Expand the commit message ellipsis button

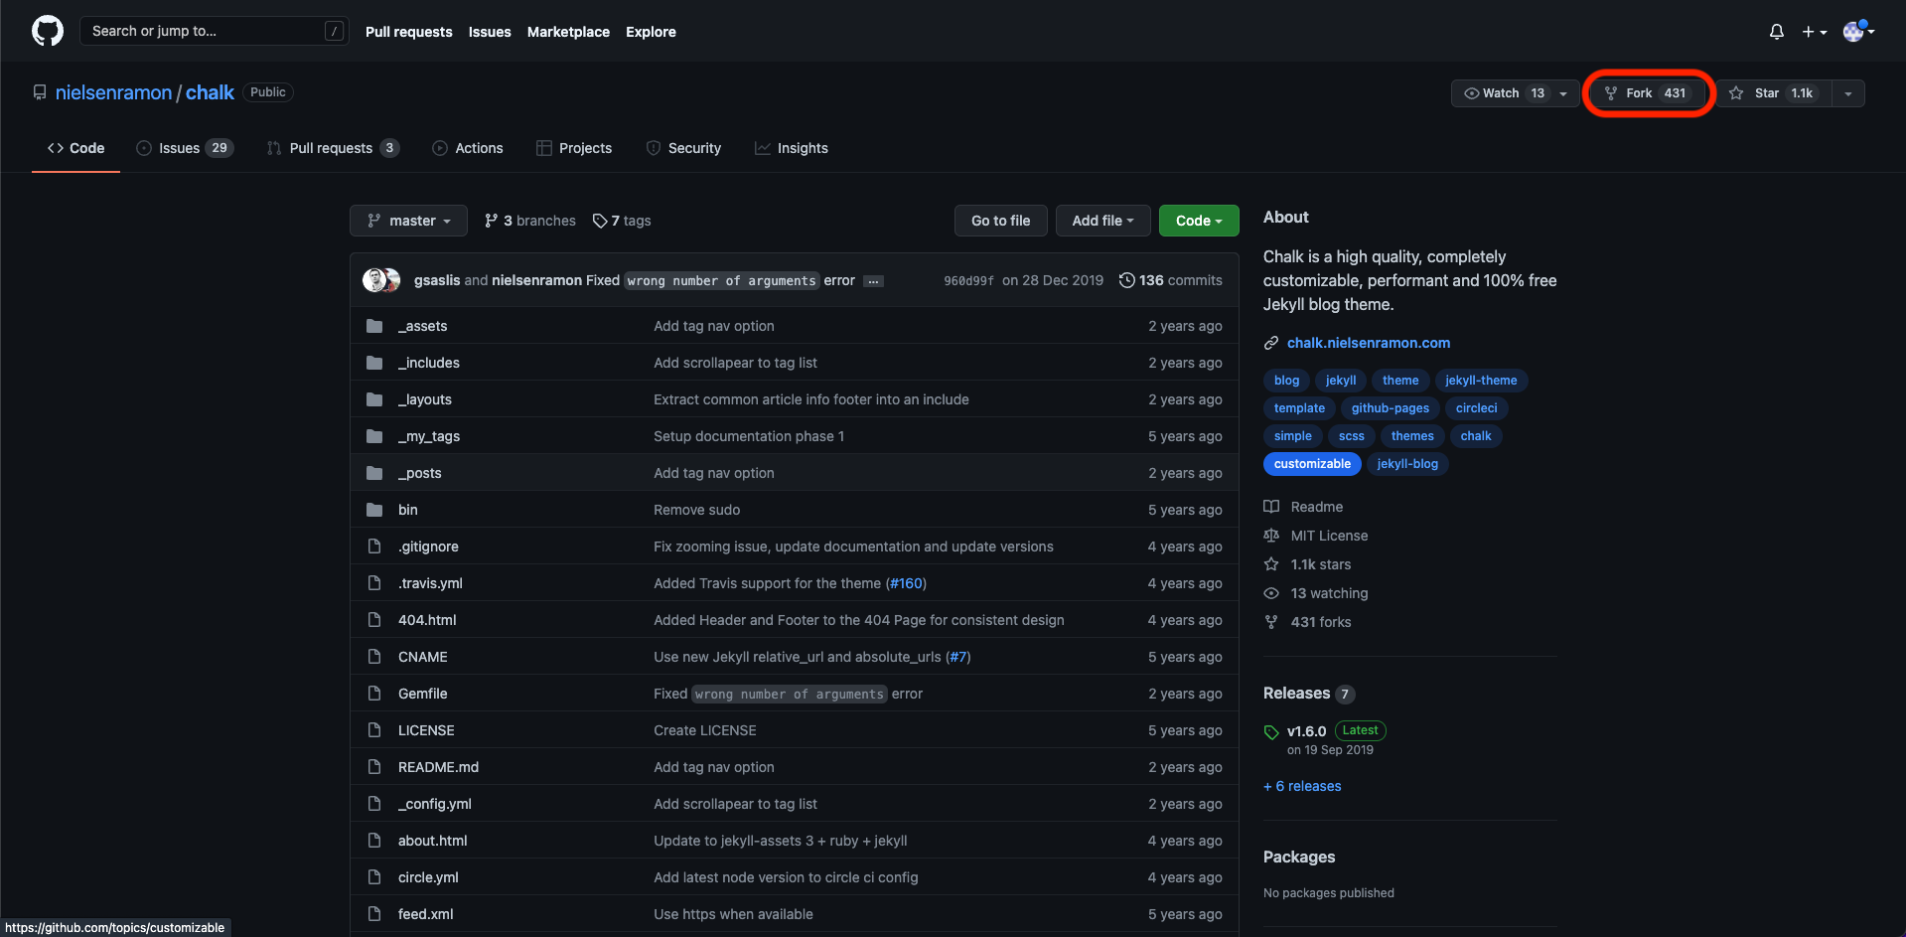[873, 281]
